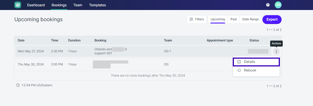The height and width of the screenshot is (106, 313).
Task: Click the app logo icon
Action: [18, 5]
